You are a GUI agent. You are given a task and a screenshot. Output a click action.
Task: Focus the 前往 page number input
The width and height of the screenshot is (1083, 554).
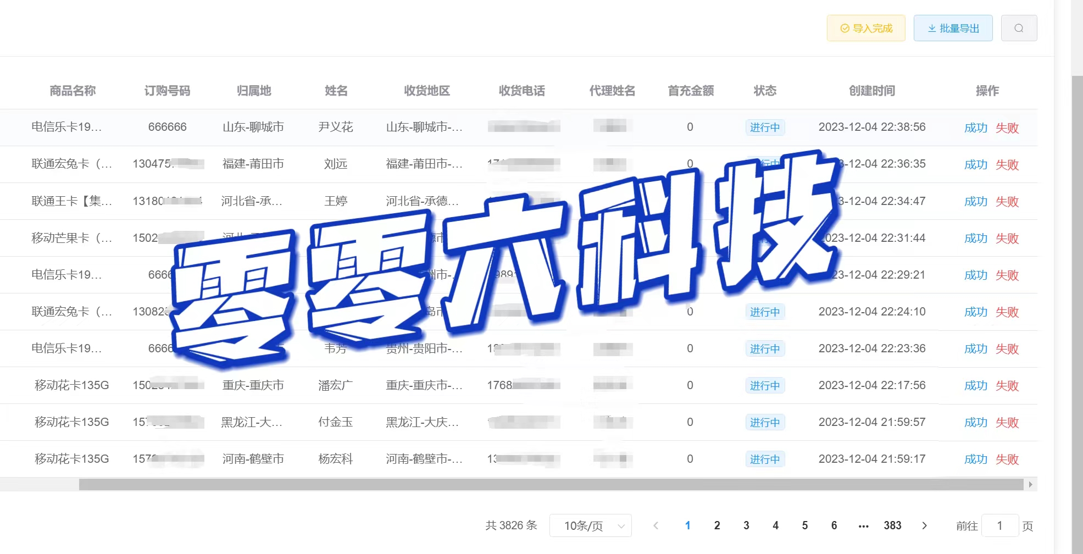pyautogui.click(x=1000, y=525)
